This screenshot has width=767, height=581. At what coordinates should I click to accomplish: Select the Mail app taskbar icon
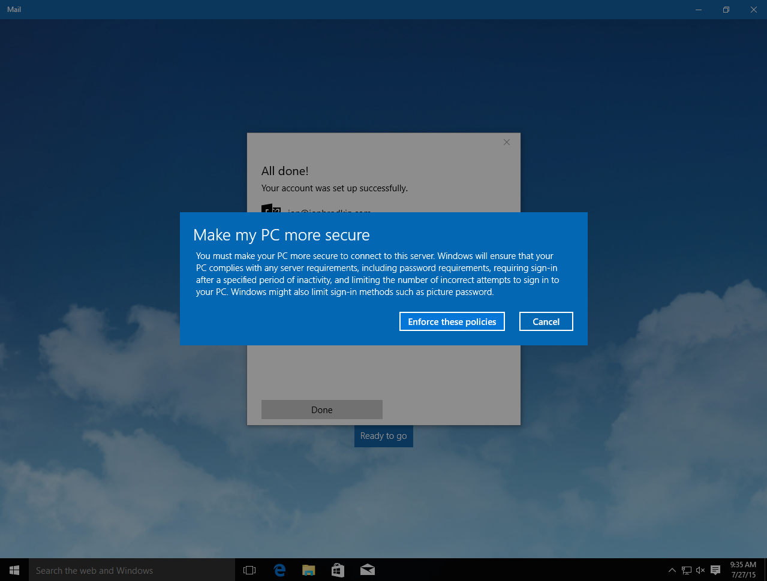368,570
